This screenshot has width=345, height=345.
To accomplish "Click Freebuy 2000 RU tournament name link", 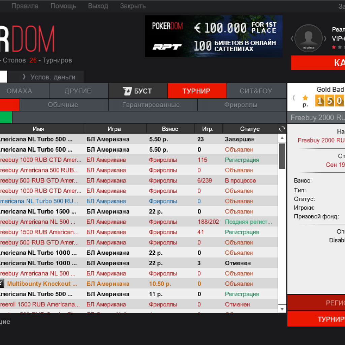I will (x=321, y=140).
